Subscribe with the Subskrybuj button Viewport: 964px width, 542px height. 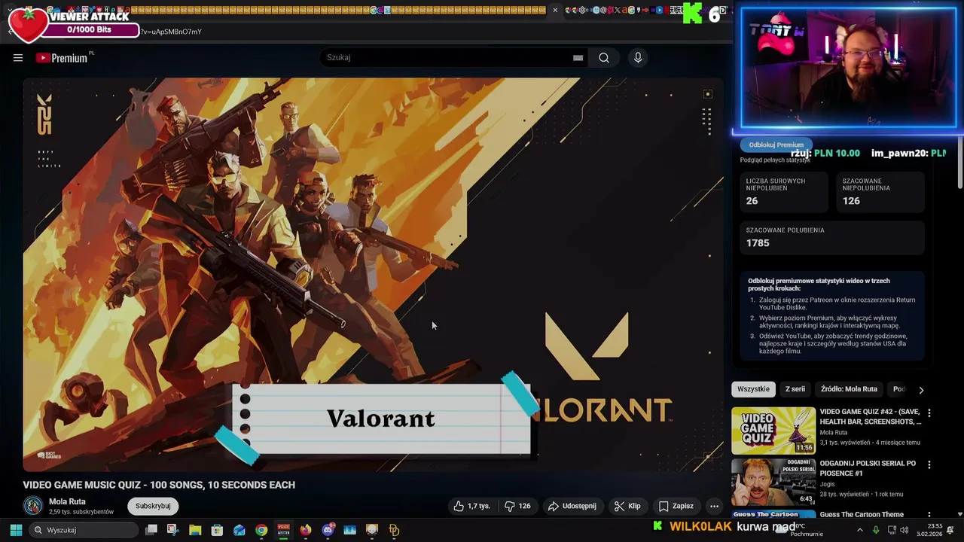tap(153, 506)
